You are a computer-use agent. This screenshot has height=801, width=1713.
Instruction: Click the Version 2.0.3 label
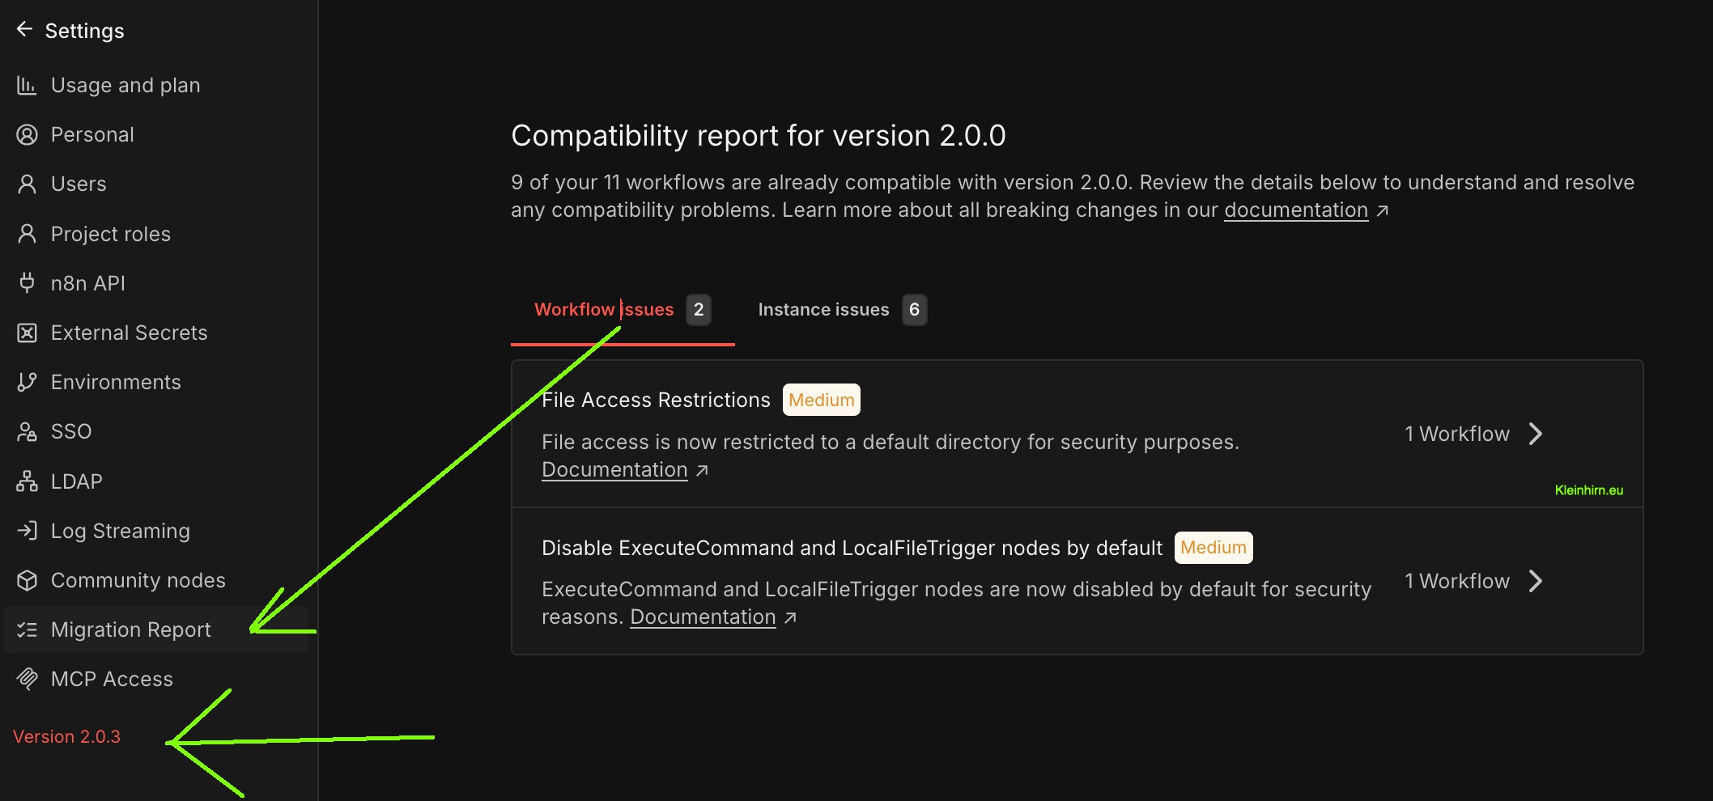[66, 736]
